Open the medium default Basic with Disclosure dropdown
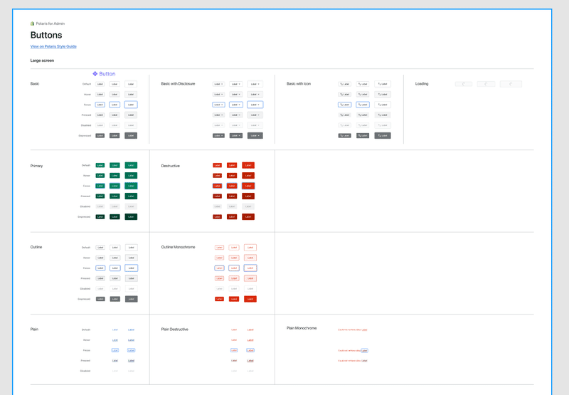Viewport: 569px width, 395px height. (x=236, y=84)
